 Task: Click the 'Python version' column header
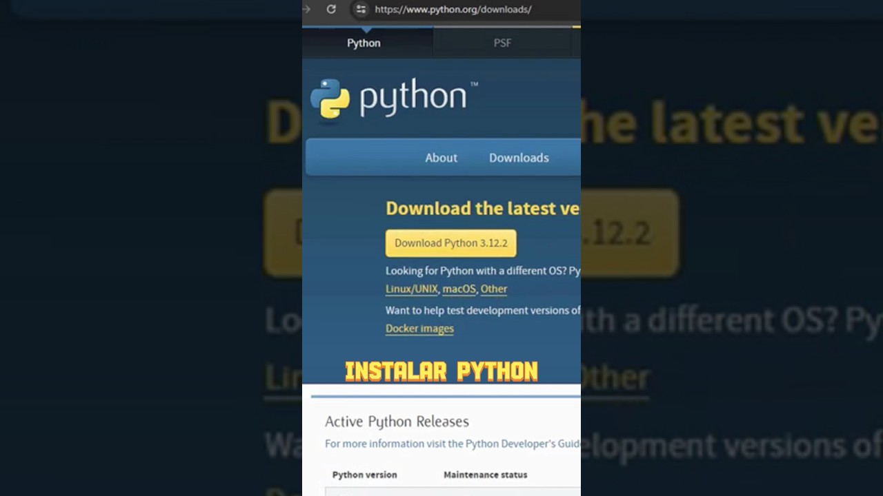364,475
